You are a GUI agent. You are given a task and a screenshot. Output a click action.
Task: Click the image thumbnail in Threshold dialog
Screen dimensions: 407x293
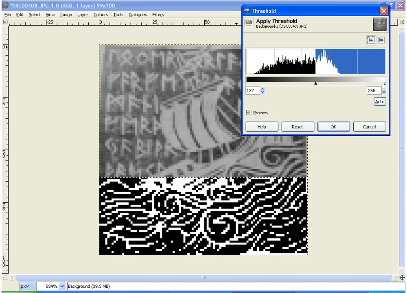tap(379, 24)
